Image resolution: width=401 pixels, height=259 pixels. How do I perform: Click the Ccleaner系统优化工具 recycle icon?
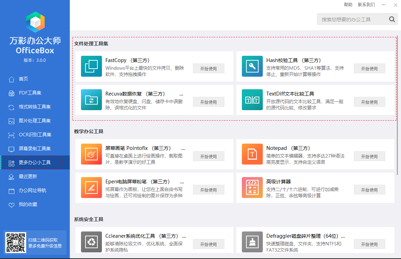point(91,242)
